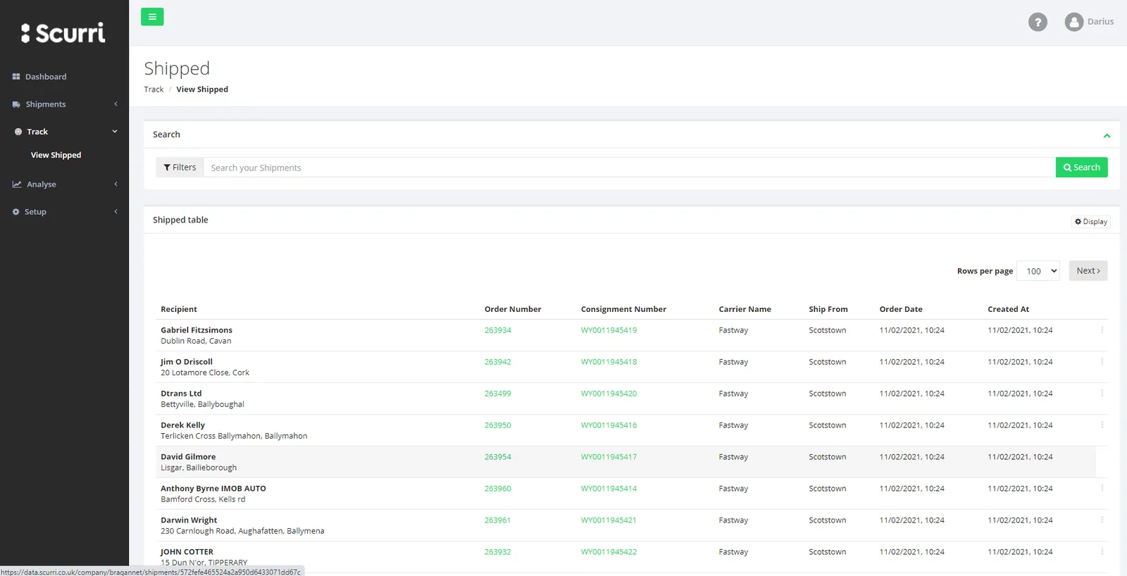Image resolution: width=1127 pixels, height=576 pixels.
Task: Open consignment WY0011945414
Action: point(609,489)
